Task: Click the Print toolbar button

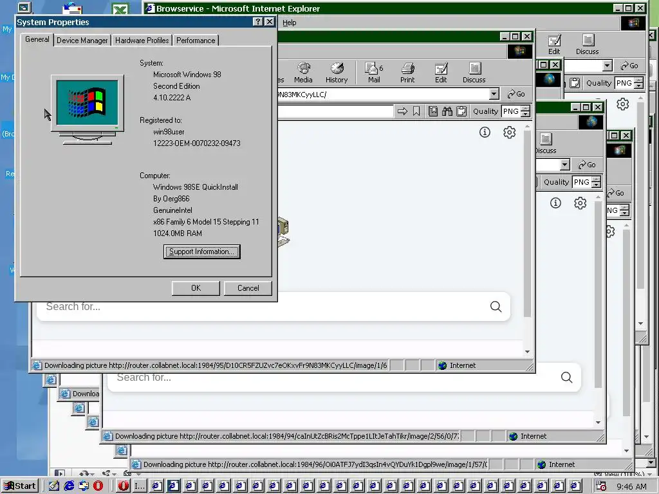Action: coord(407,73)
